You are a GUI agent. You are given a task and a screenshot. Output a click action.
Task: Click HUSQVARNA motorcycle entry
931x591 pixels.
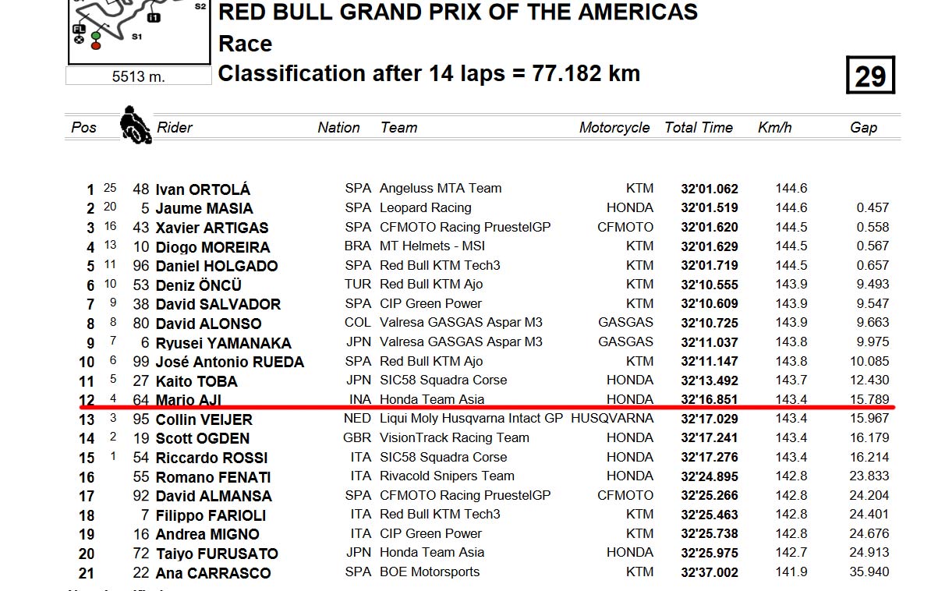point(612,418)
